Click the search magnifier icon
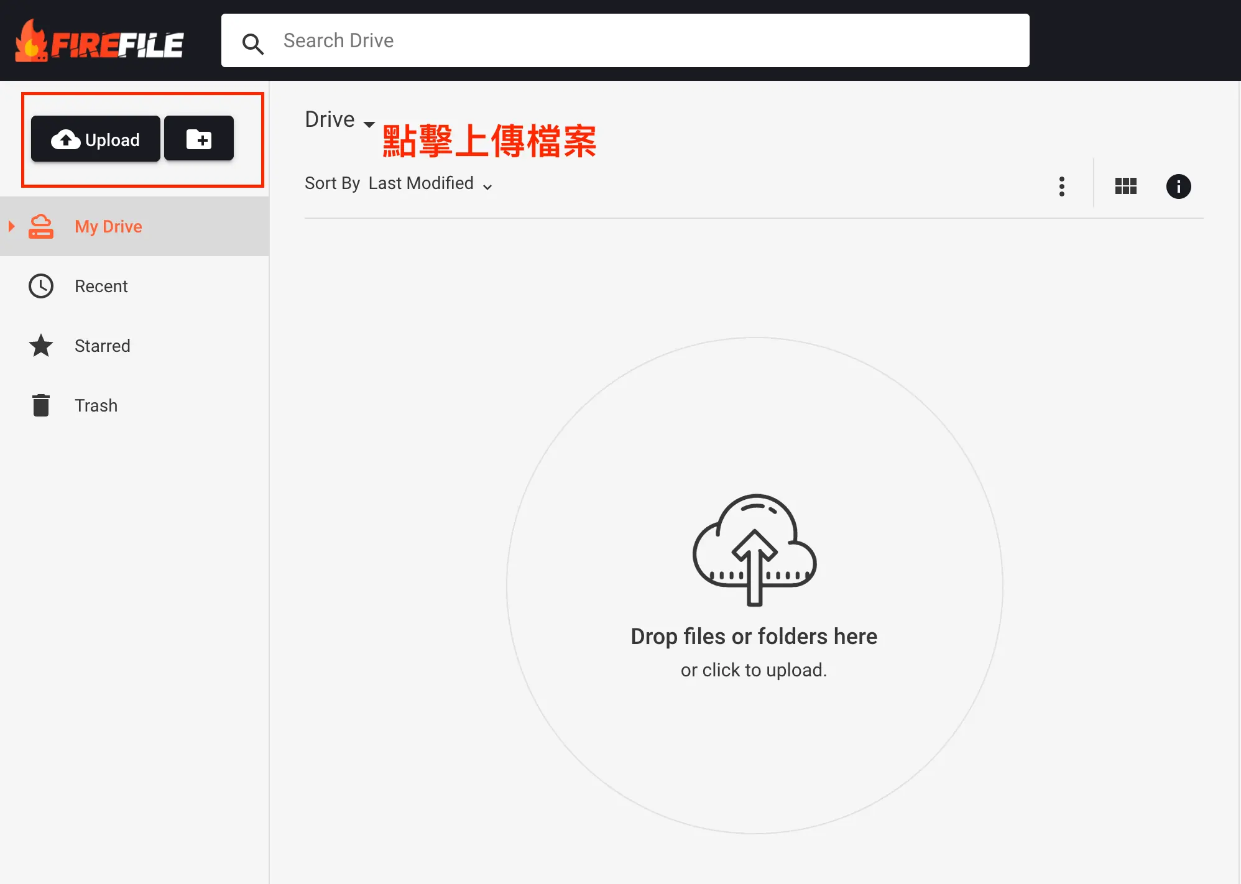This screenshot has height=884, width=1241. click(x=253, y=44)
